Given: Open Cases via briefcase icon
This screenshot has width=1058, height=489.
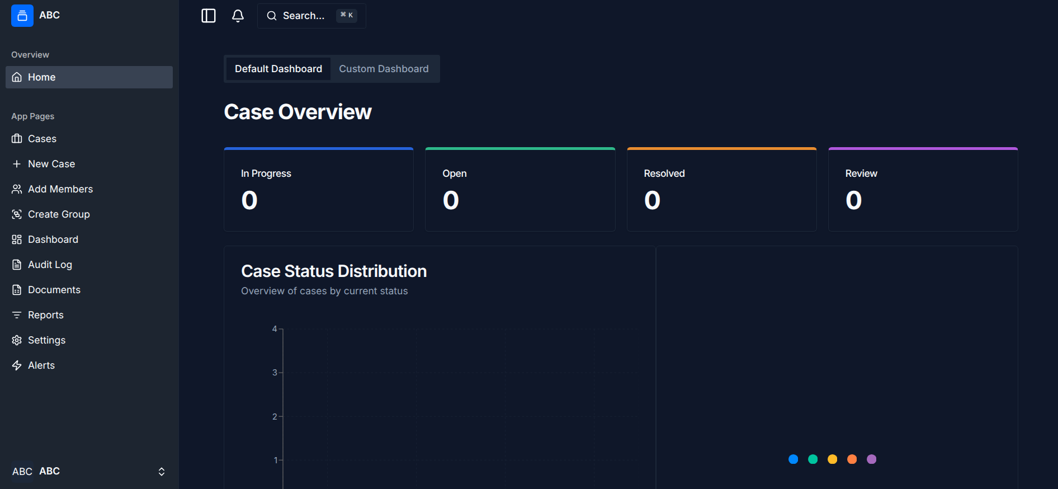Looking at the screenshot, I should (x=17, y=139).
